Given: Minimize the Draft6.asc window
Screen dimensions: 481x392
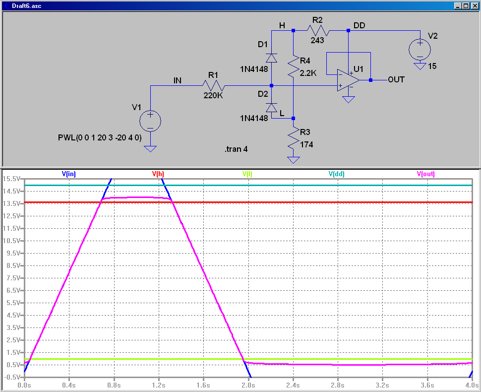Looking at the screenshot, I should 458,6.
